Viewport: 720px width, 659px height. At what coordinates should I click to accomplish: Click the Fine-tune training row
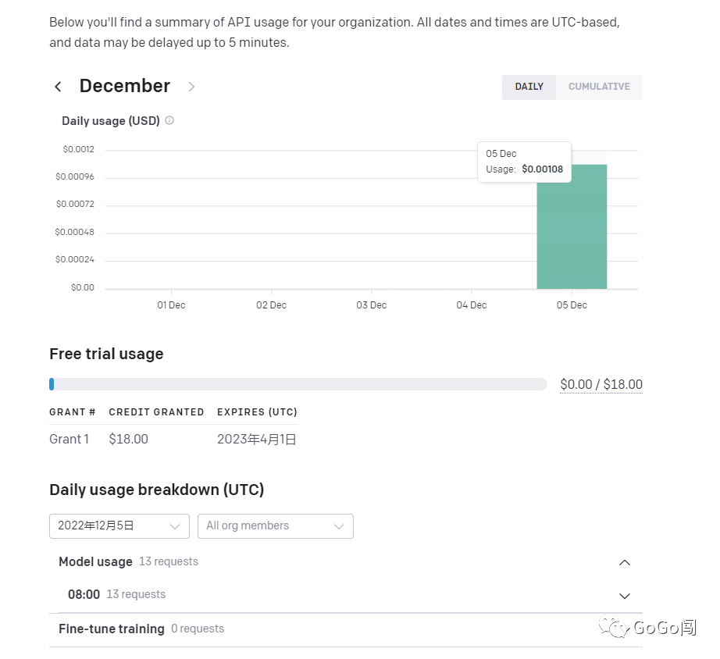tap(112, 629)
